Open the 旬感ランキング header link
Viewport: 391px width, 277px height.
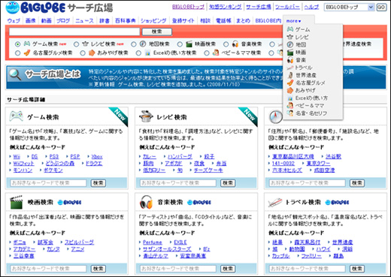click(225, 7)
